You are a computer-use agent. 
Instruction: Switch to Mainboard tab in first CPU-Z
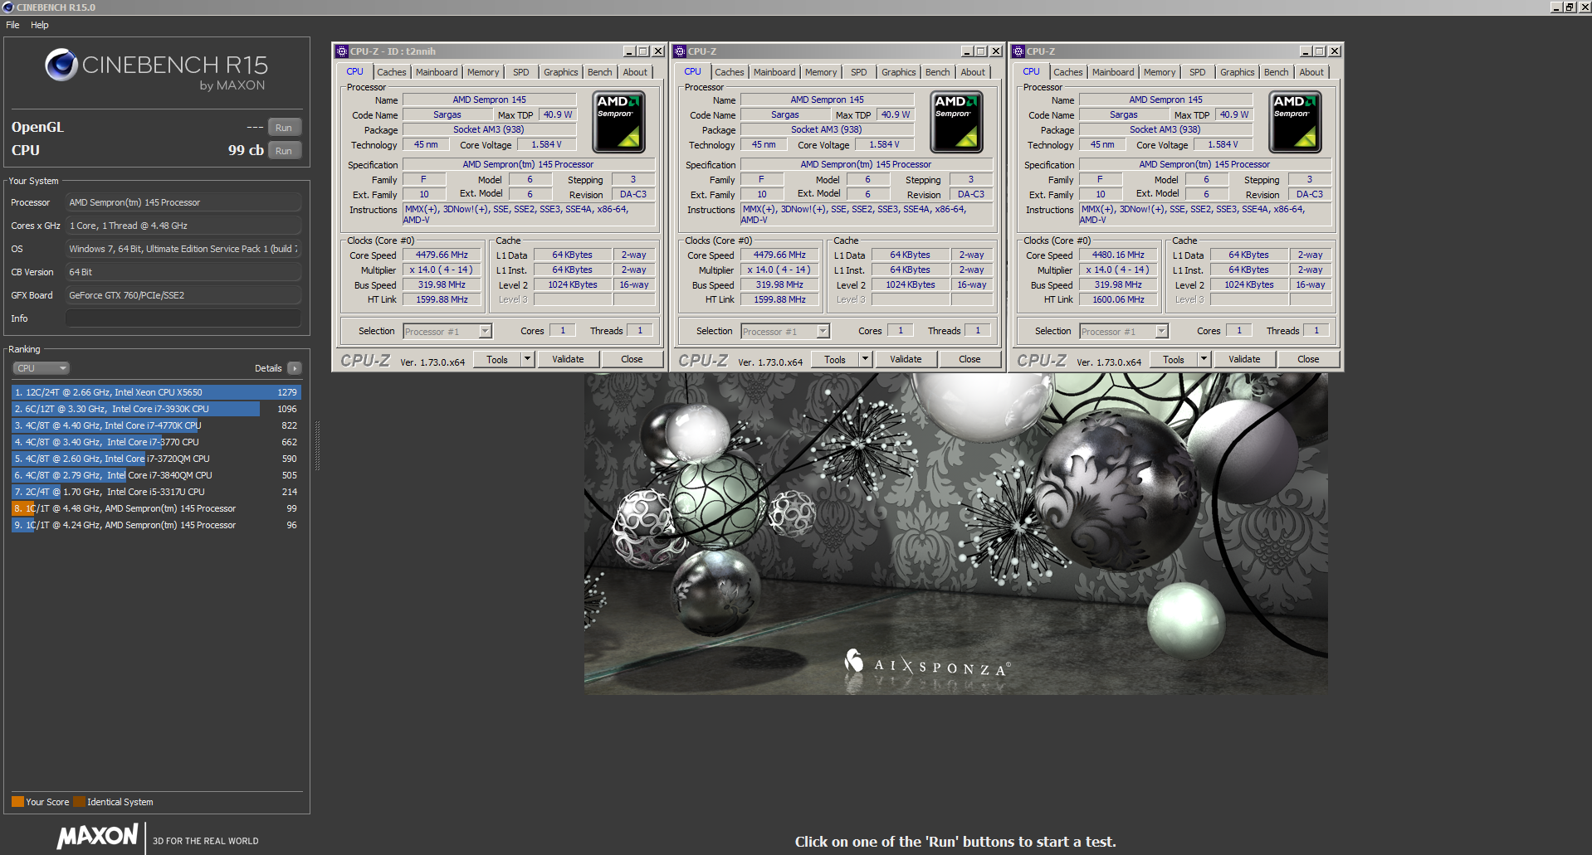click(x=437, y=72)
